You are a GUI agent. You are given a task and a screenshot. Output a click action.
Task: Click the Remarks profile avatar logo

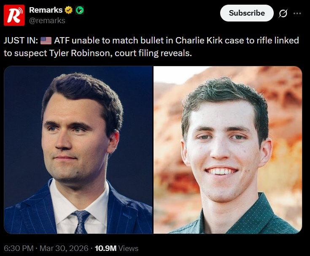point(15,15)
